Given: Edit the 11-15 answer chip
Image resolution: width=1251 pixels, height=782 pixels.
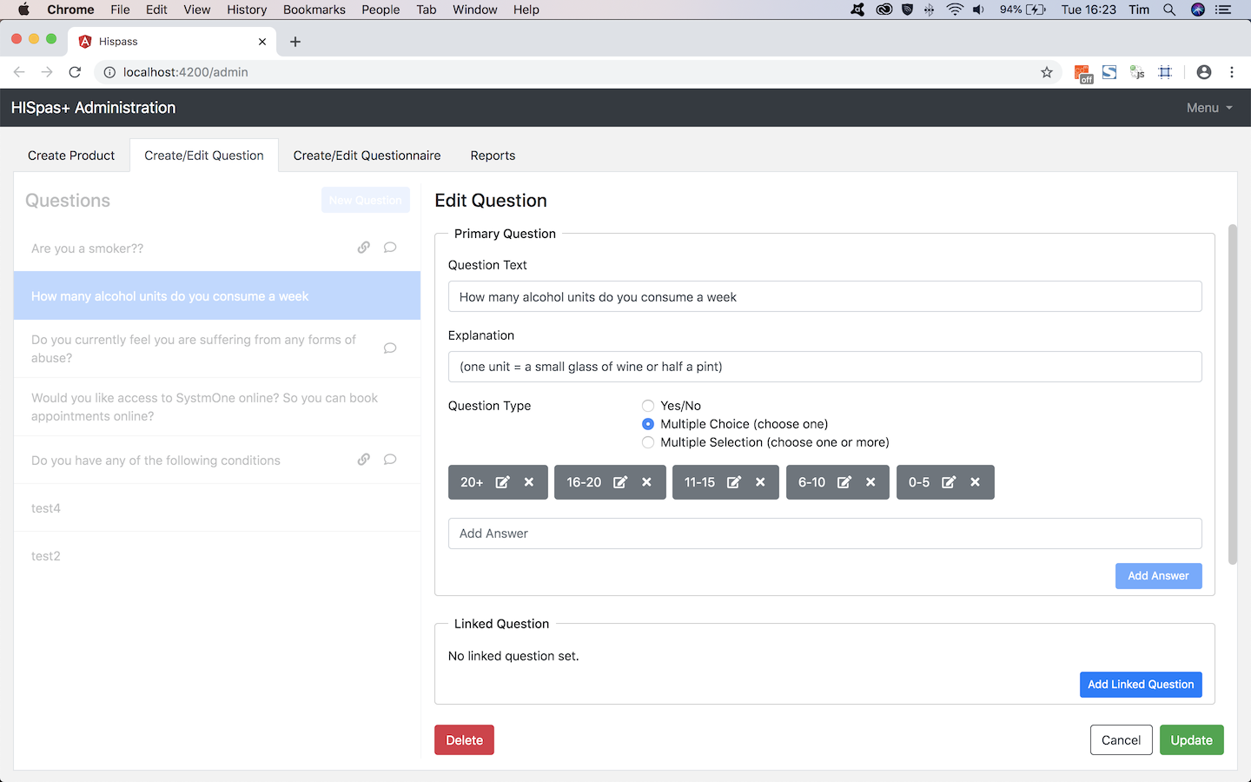Looking at the screenshot, I should pos(734,482).
